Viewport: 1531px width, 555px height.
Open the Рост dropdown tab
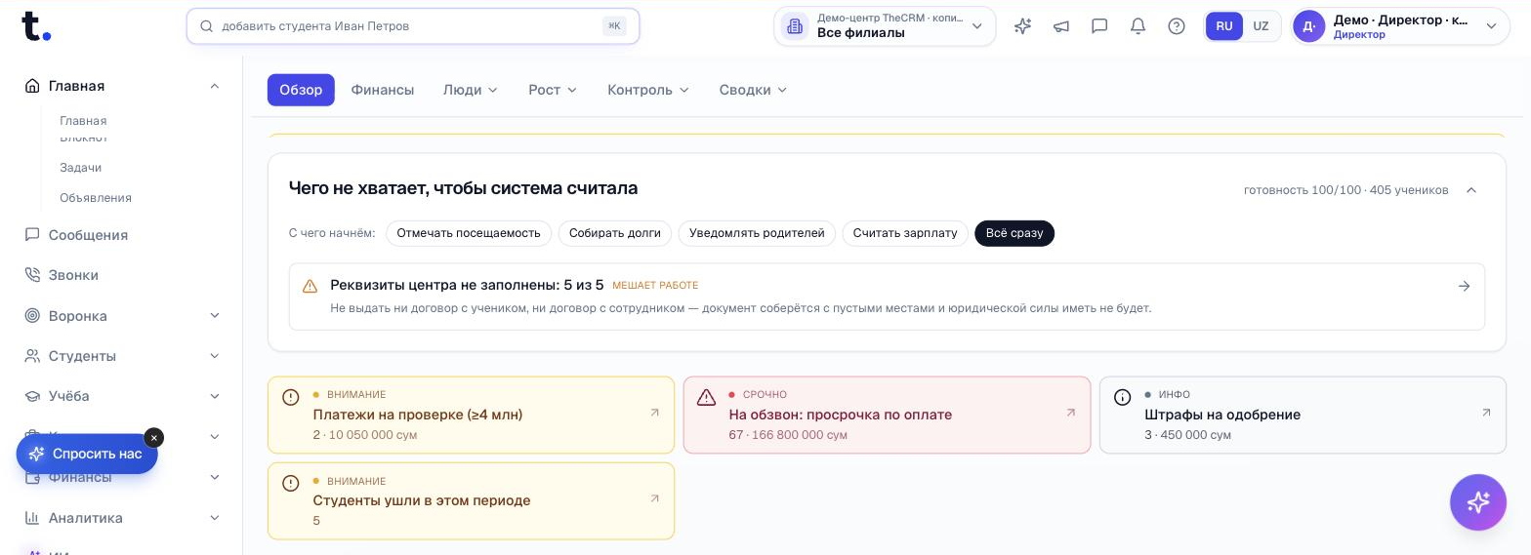[x=553, y=90]
